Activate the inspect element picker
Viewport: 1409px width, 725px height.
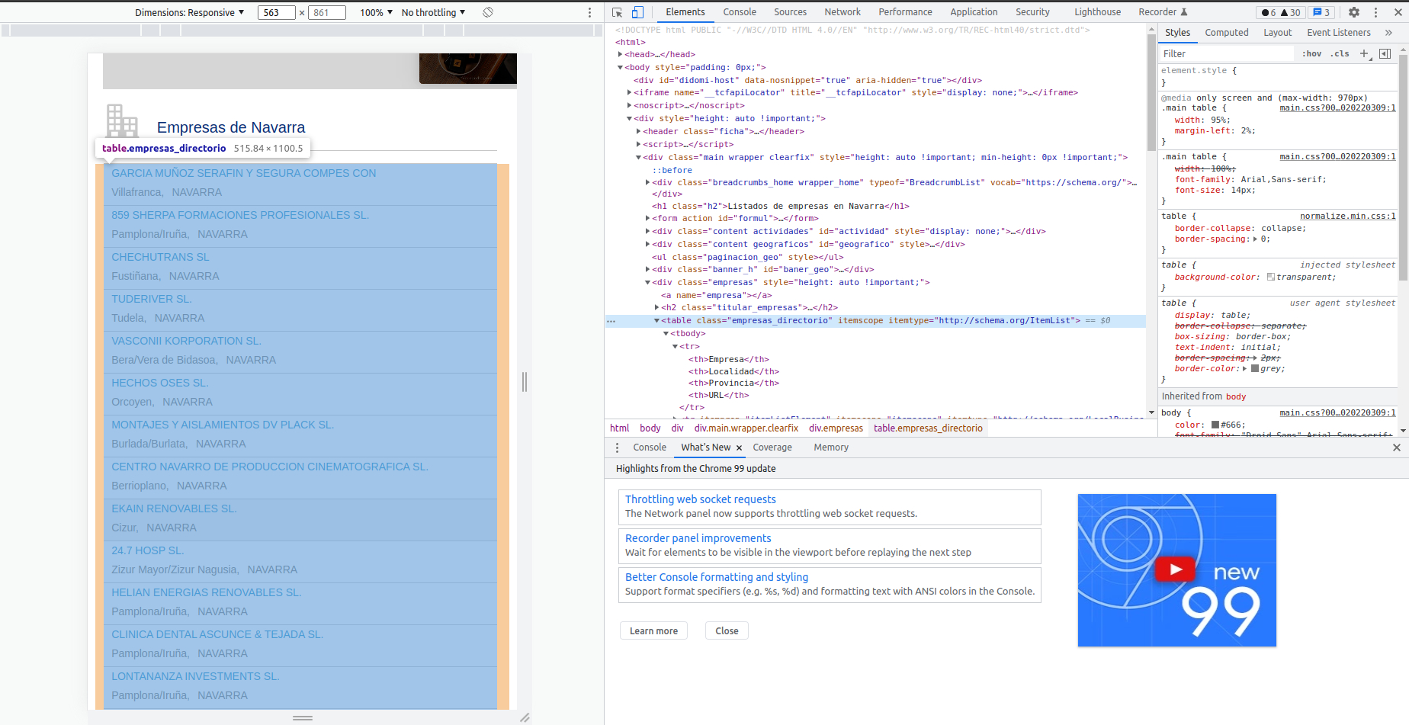tap(618, 12)
